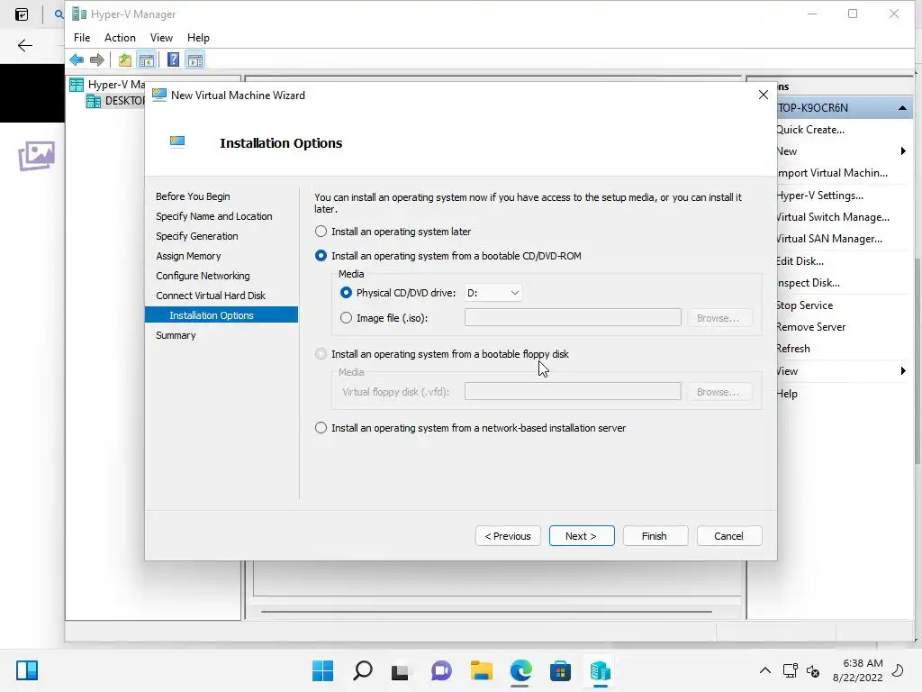Go to Specify Generation wizard step
This screenshot has width=922, height=692.
pos(197,236)
